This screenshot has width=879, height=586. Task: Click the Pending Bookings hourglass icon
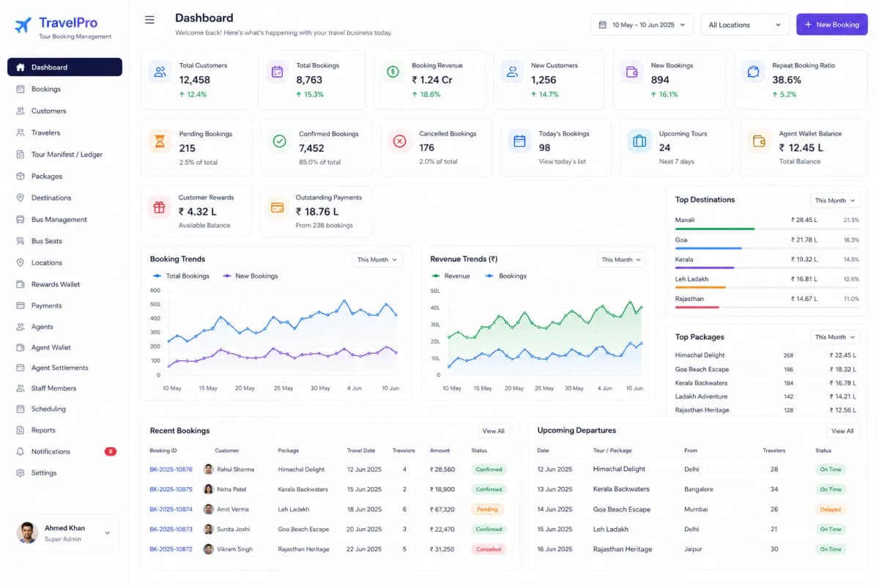(x=160, y=141)
